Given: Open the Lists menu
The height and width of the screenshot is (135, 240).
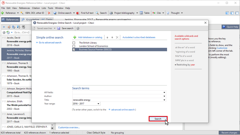Looking at the screenshot, I should 44,8.
